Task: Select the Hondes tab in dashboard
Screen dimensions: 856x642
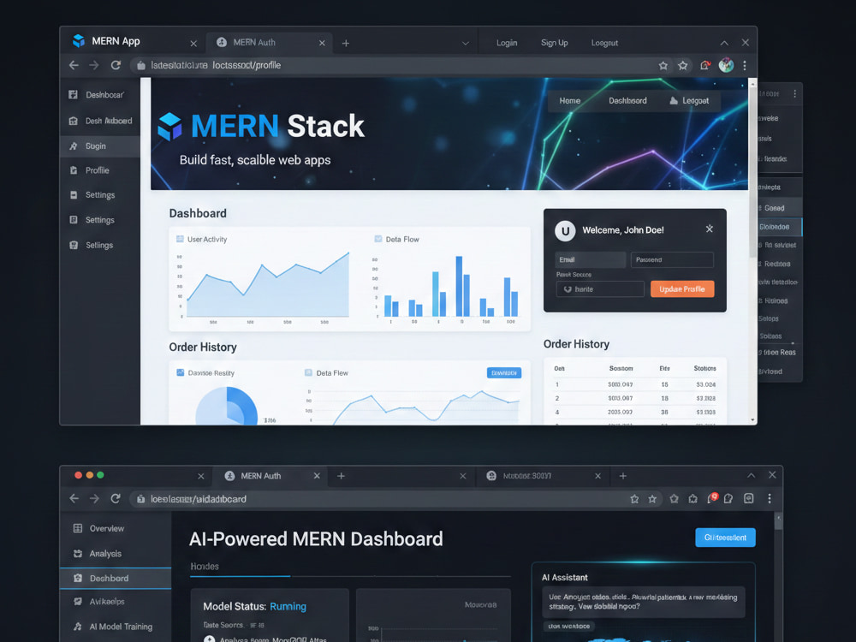Action: tap(205, 567)
